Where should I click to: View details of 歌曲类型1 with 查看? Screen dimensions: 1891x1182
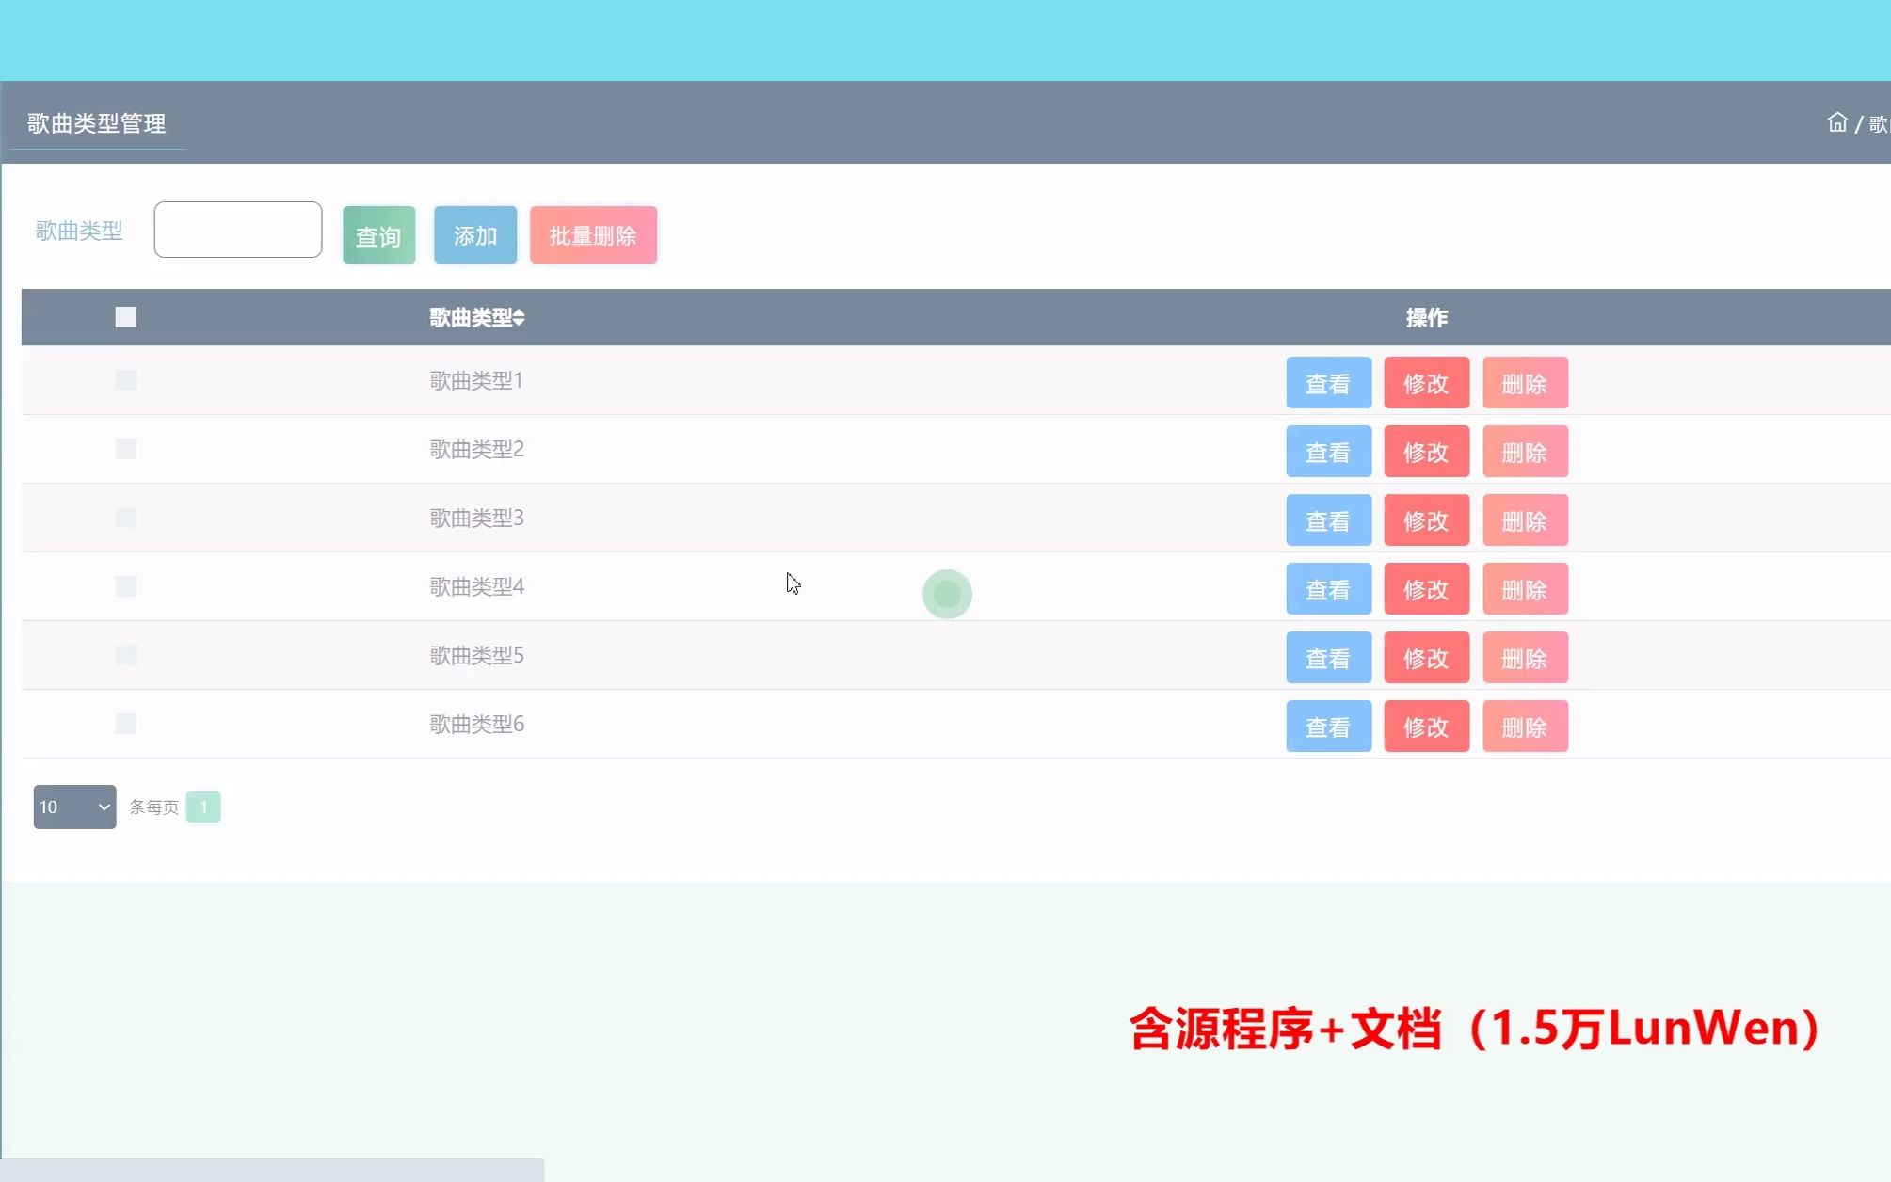tap(1328, 383)
